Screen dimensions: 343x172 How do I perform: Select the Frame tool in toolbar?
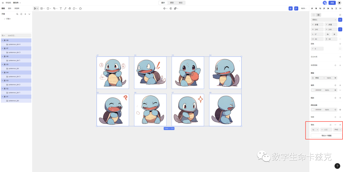point(42,9)
